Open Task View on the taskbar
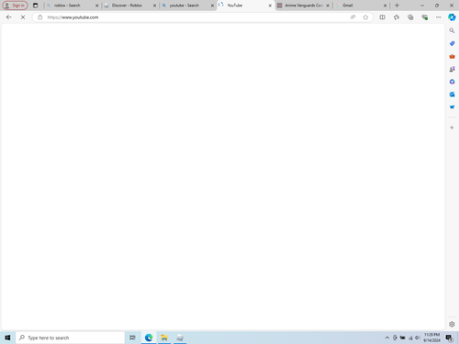The width and height of the screenshot is (459, 344). point(132,338)
